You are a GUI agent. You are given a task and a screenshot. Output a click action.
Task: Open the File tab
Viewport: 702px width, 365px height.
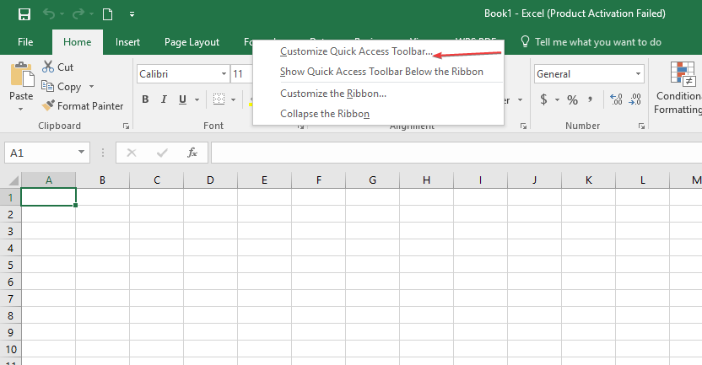[x=25, y=41]
